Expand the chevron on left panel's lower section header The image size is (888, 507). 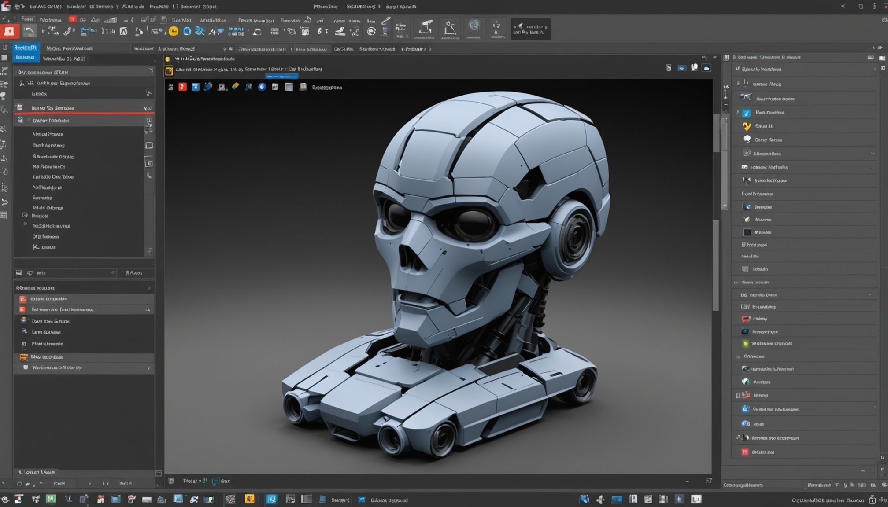(x=149, y=288)
